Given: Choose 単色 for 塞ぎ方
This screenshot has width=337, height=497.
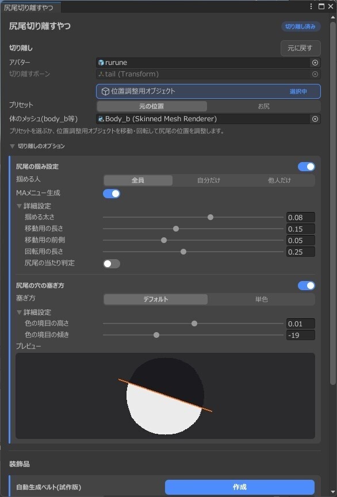Looking at the screenshot, I should tap(262, 299).
